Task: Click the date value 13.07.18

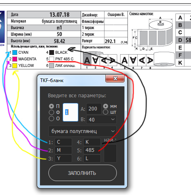Action: (x=59, y=15)
